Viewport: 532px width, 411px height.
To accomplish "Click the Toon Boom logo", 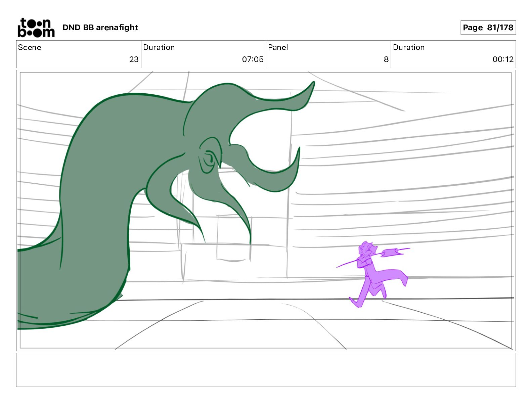I will [x=36, y=28].
